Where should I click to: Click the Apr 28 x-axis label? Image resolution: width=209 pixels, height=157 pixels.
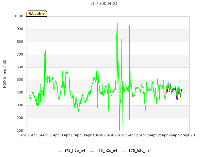tap(189, 135)
